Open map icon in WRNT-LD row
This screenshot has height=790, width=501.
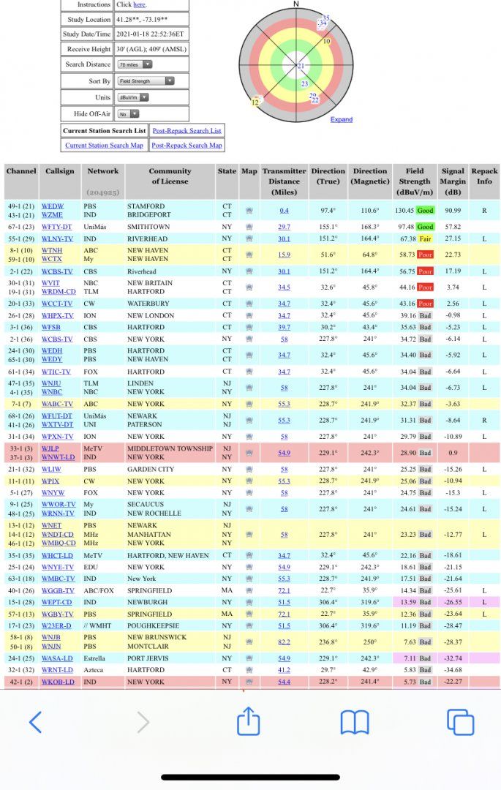(x=249, y=670)
